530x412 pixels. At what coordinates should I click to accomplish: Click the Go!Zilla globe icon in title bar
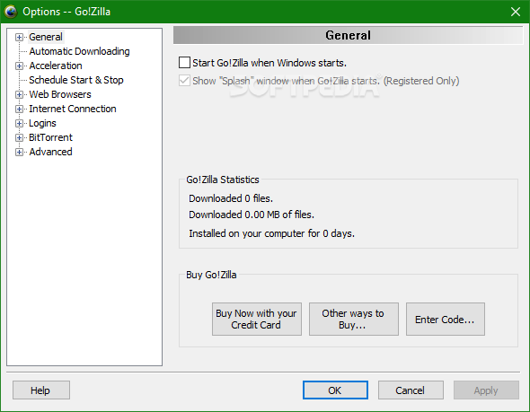click(11, 12)
